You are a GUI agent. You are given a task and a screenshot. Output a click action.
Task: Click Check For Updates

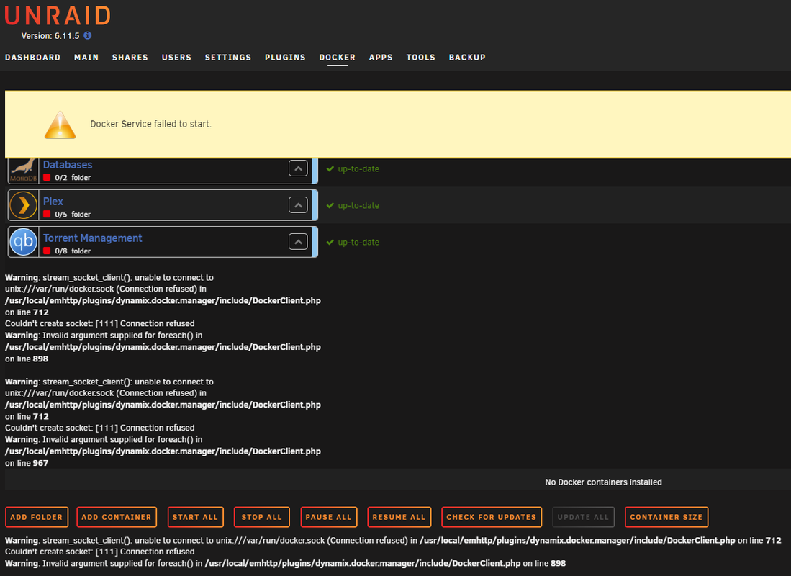tap(492, 517)
